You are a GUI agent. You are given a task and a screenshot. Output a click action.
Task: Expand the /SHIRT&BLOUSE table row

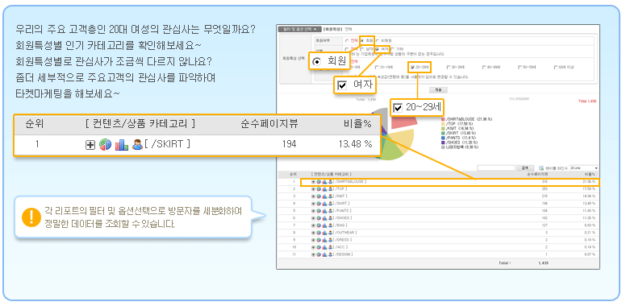coord(313,182)
